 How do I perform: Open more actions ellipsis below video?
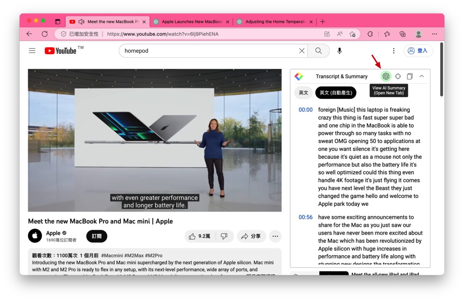(x=275, y=236)
